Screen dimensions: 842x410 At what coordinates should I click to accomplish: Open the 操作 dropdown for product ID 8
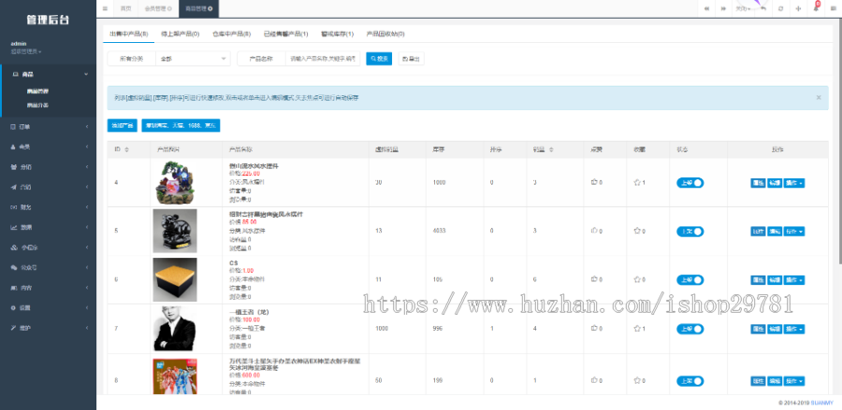click(x=794, y=381)
